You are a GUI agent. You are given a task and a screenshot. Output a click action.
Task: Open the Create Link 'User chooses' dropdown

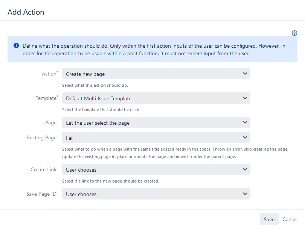(156, 169)
